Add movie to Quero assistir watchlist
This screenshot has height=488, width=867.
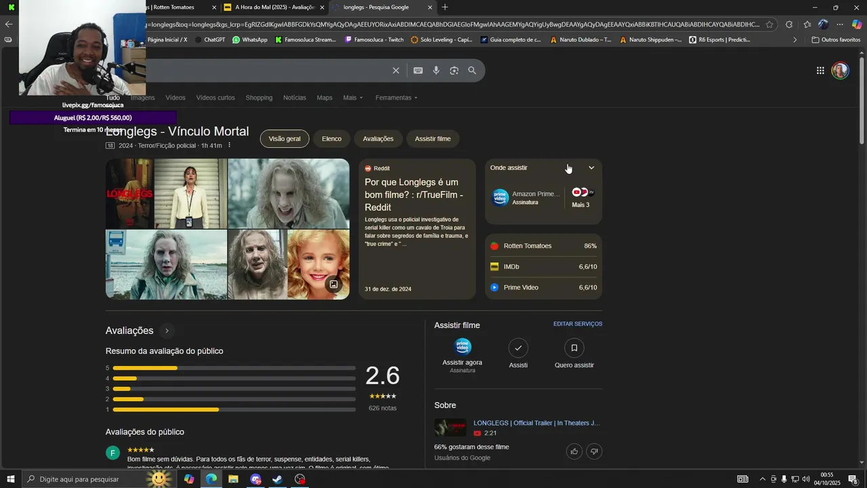coord(574,354)
